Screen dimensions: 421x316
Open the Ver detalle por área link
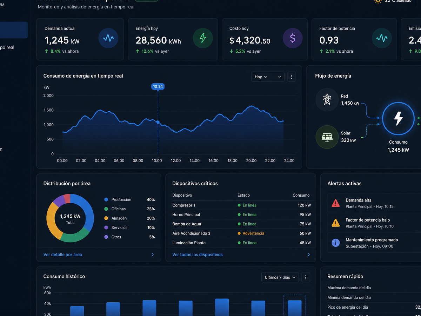coord(62,255)
